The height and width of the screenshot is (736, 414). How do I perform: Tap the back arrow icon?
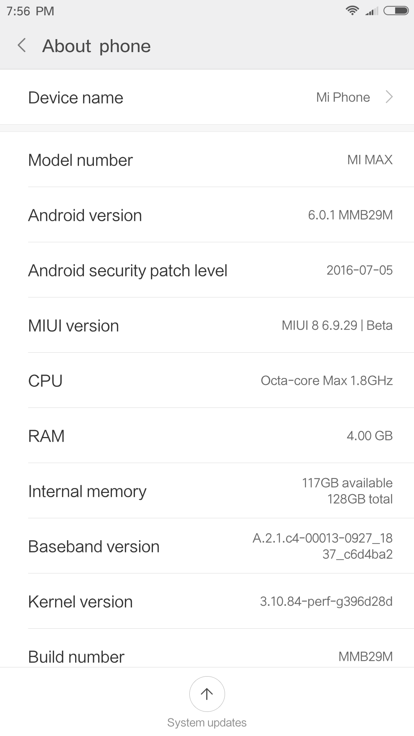[x=22, y=46]
